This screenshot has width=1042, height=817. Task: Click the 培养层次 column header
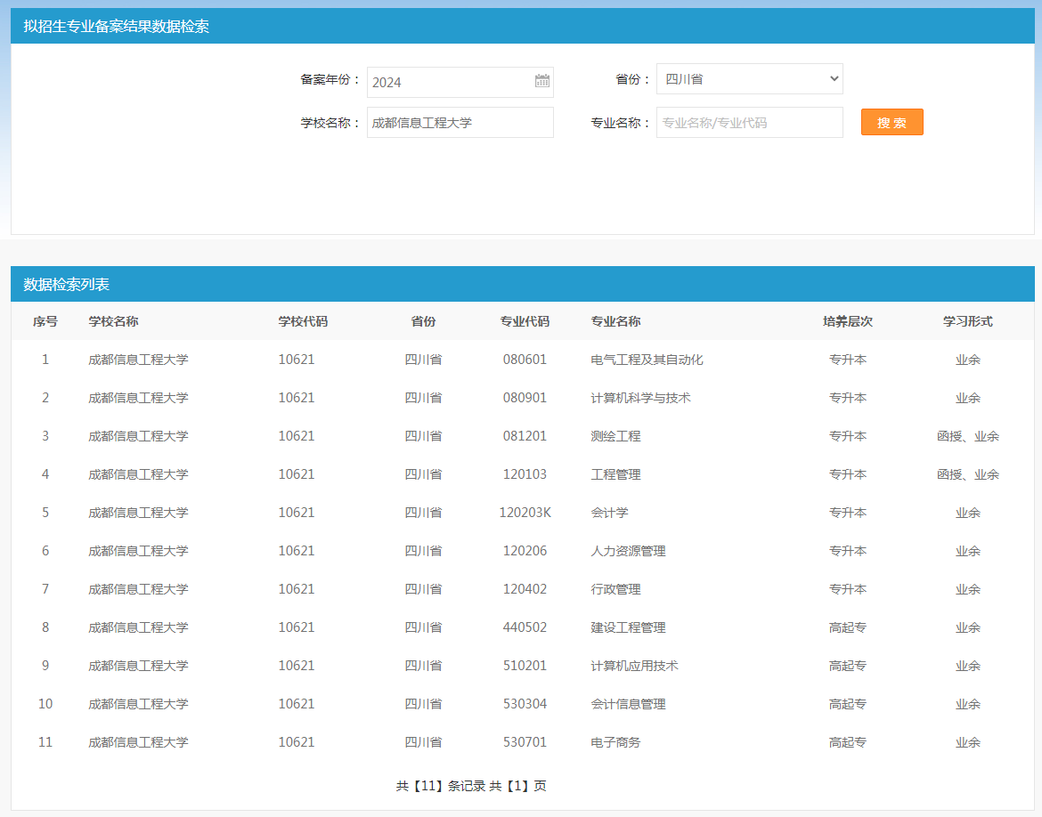(847, 321)
